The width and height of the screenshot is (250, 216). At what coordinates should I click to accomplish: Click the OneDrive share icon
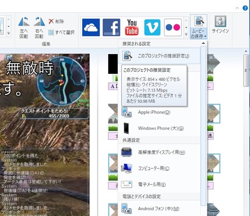91,28
